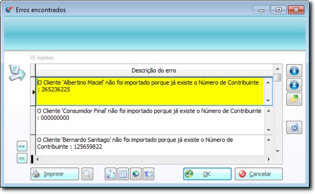Collapse columns with the >>« button
Screen dimensions: 315x194
click(x=22, y=146)
